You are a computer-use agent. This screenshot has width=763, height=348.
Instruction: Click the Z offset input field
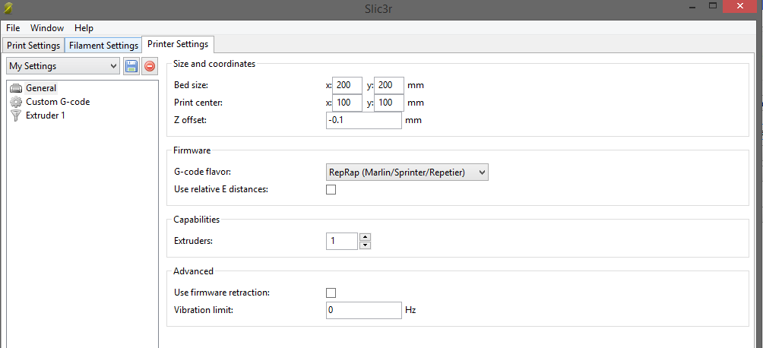pos(363,120)
